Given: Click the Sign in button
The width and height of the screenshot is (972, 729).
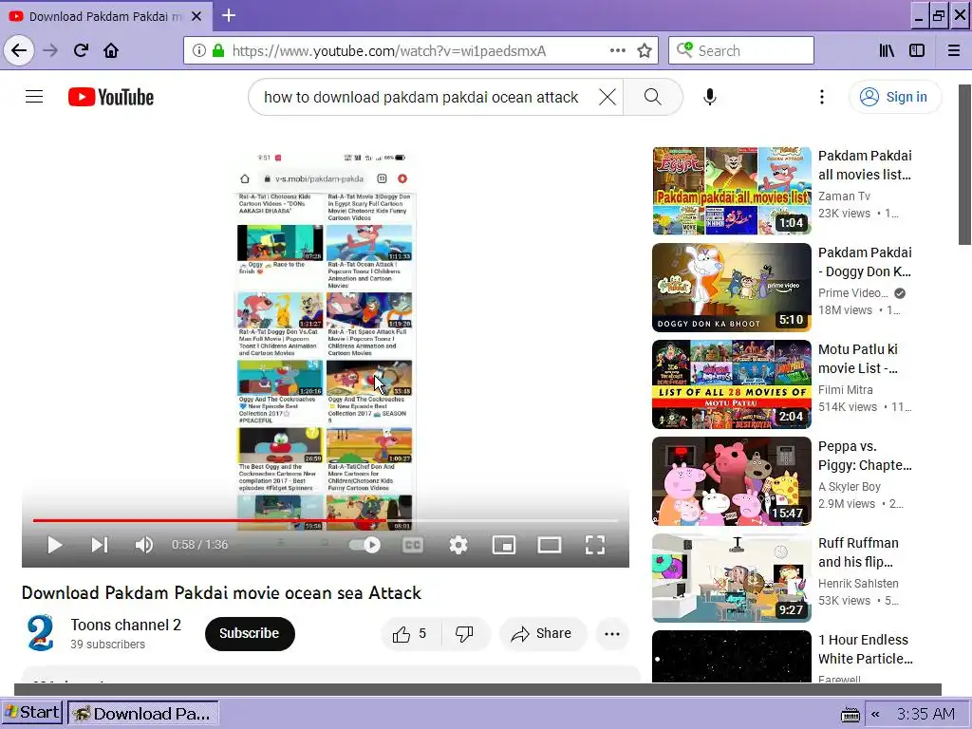Looking at the screenshot, I should pos(894,97).
